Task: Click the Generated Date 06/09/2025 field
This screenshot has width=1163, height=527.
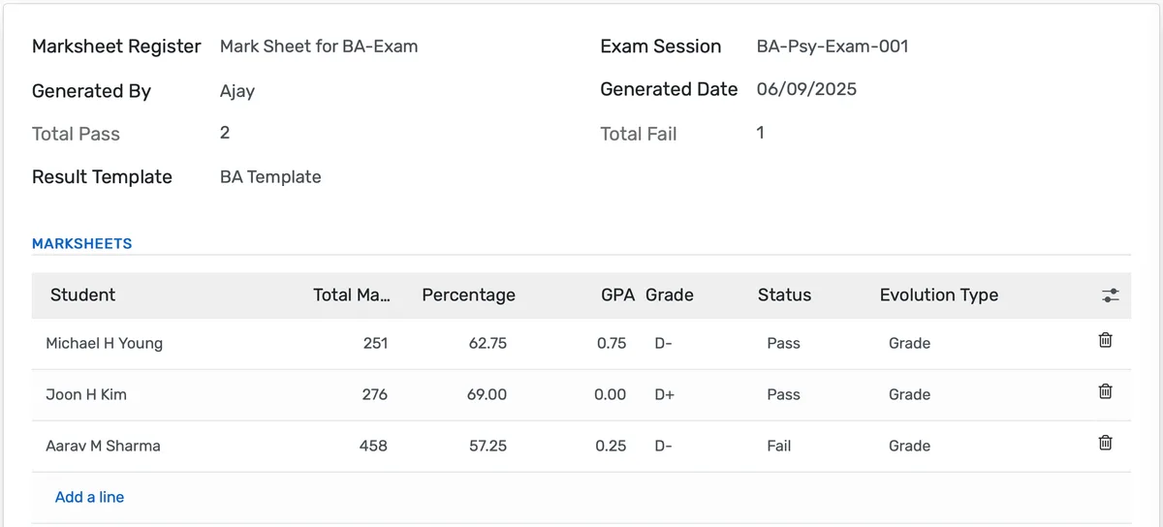Action: 806,90
